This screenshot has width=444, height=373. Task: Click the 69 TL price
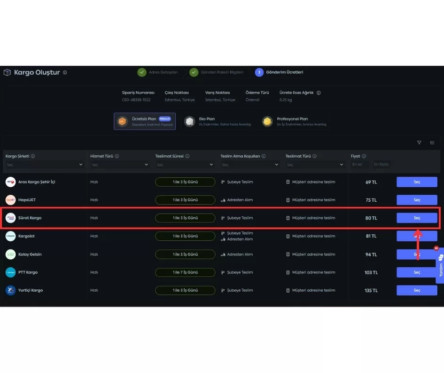tap(371, 182)
